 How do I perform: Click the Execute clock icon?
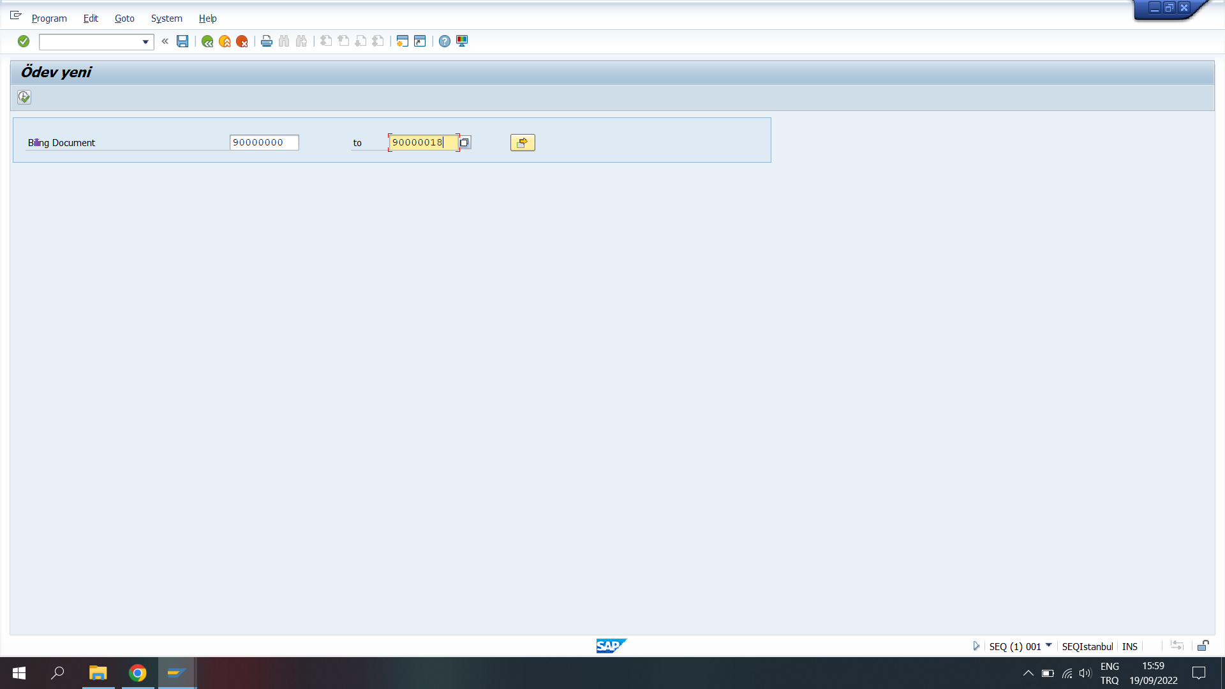point(24,97)
